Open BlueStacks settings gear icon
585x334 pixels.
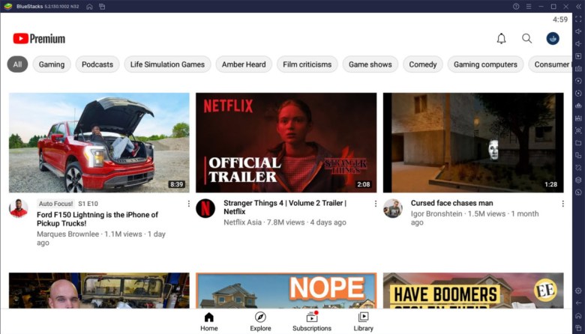click(x=578, y=291)
